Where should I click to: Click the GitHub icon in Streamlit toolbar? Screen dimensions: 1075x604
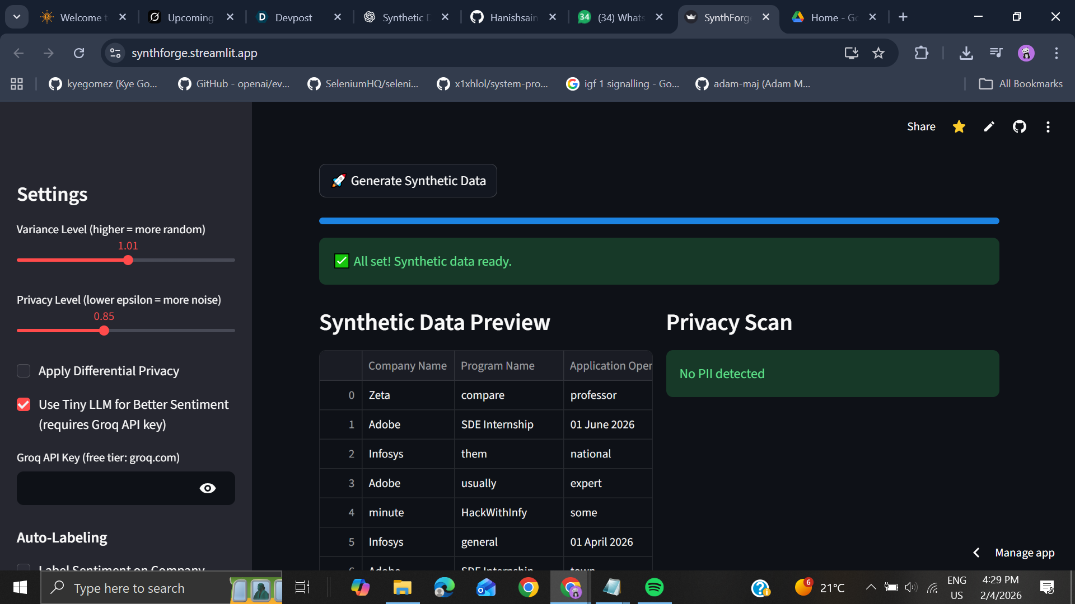1019,127
